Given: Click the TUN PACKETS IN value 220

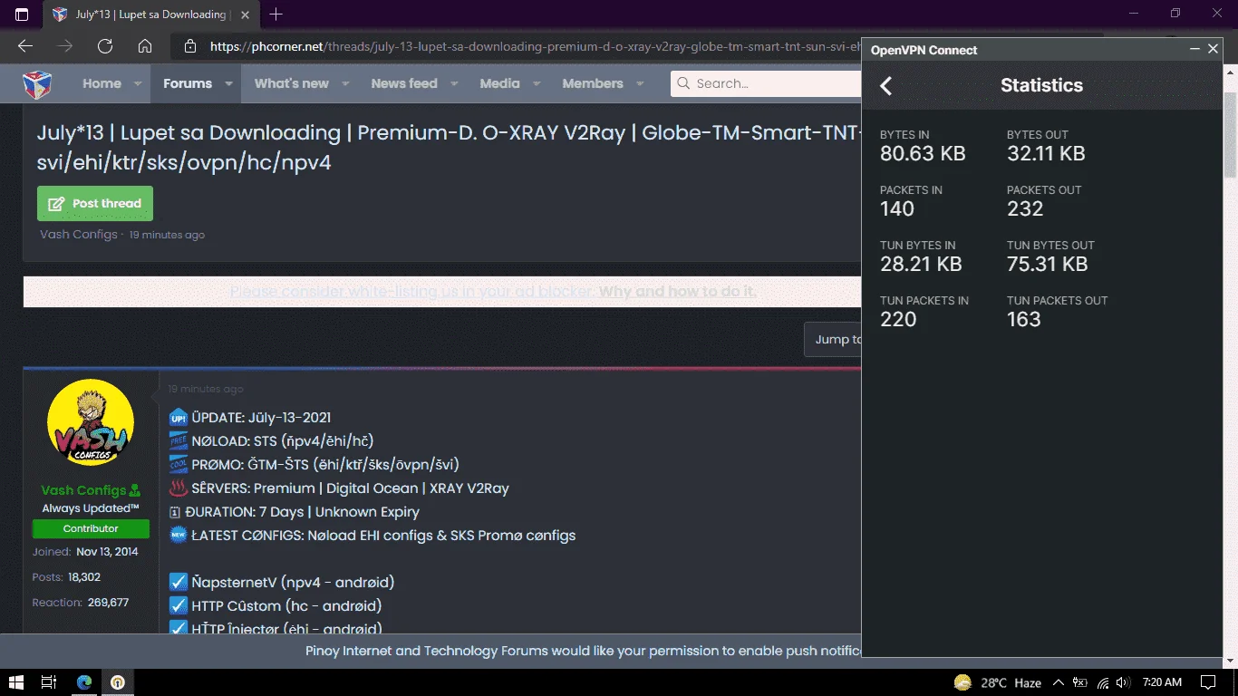Looking at the screenshot, I should pyautogui.click(x=898, y=320).
